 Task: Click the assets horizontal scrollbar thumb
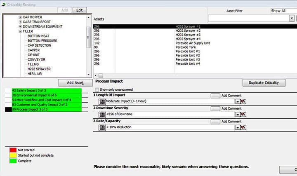coord(101,75)
